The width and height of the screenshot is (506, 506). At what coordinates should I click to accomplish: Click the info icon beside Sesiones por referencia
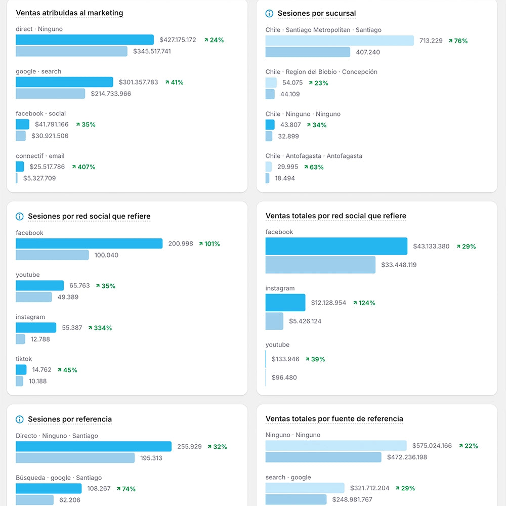(20, 419)
